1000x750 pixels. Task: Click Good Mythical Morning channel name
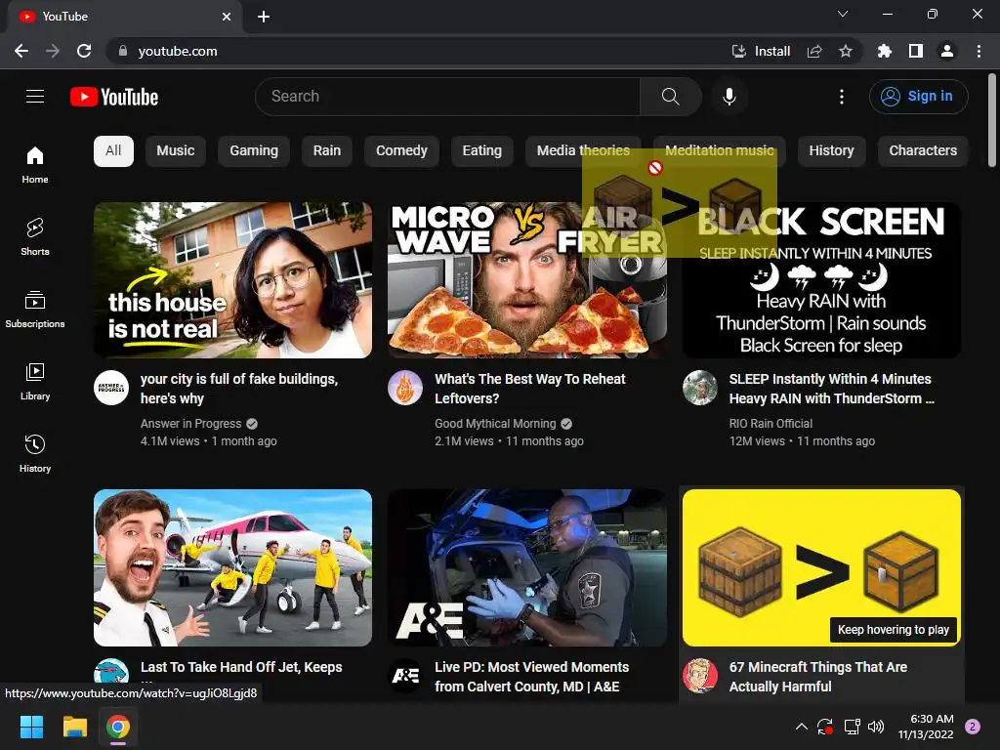click(x=495, y=424)
